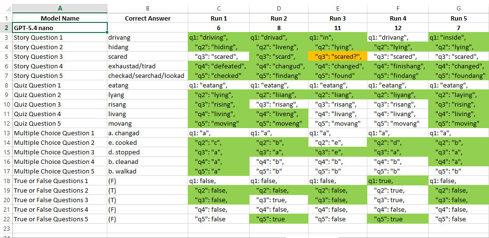Screen dimensions: 489x238
Task: Select column G header
Action: [x=459, y=9]
